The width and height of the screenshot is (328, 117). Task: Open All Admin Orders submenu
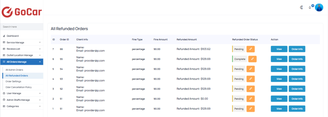pos(14,70)
